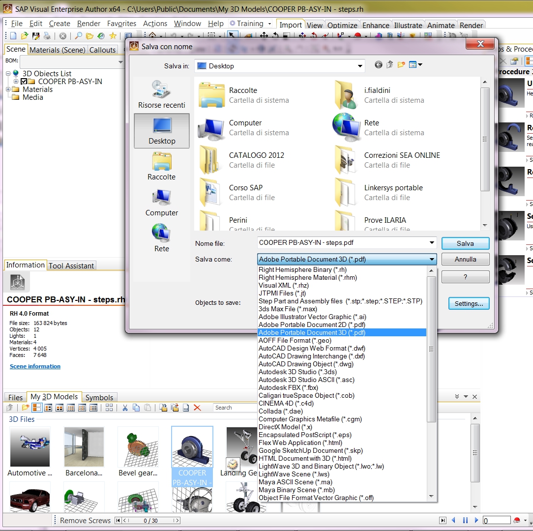Click the copy icon in models toolbar
The width and height of the screenshot is (533, 531).
pos(136,408)
